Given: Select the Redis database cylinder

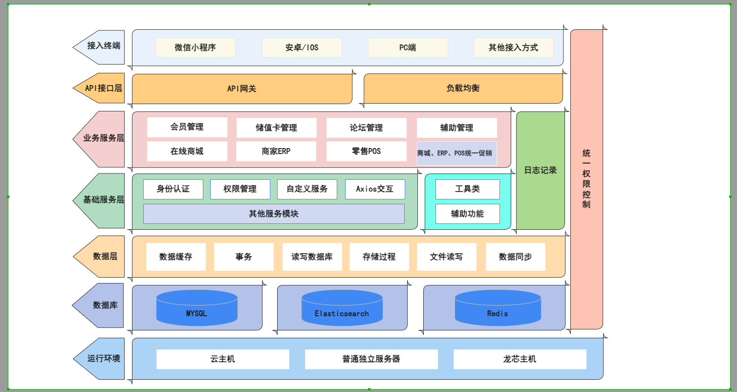Looking at the screenshot, I should pyautogui.click(x=498, y=307).
